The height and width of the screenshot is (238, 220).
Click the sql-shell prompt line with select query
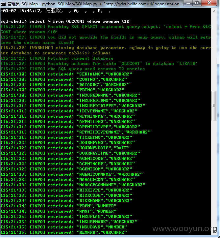point(65,21)
